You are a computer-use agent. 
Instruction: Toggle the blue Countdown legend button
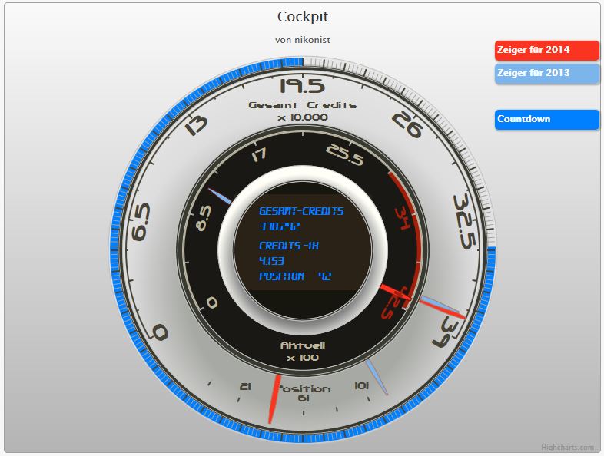coord(547,119)
